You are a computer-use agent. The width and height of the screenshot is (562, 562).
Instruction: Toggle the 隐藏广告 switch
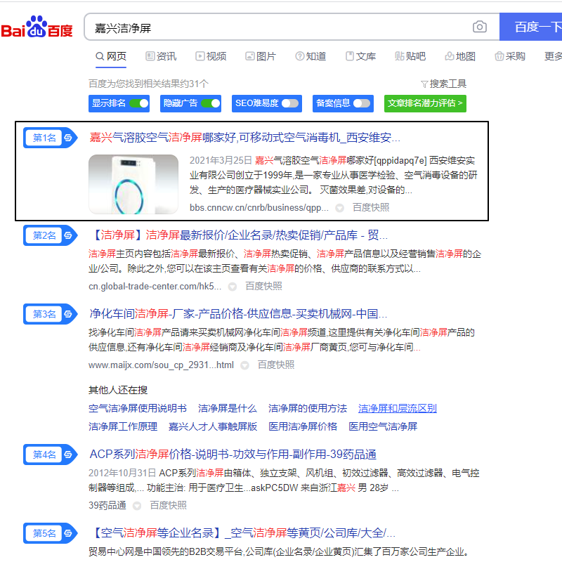(210, 103)
